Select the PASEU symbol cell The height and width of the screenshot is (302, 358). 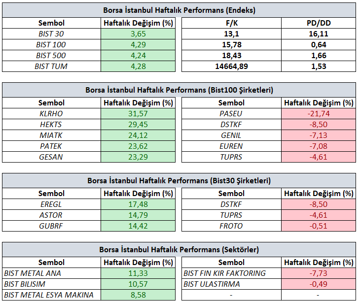[231, 114]
